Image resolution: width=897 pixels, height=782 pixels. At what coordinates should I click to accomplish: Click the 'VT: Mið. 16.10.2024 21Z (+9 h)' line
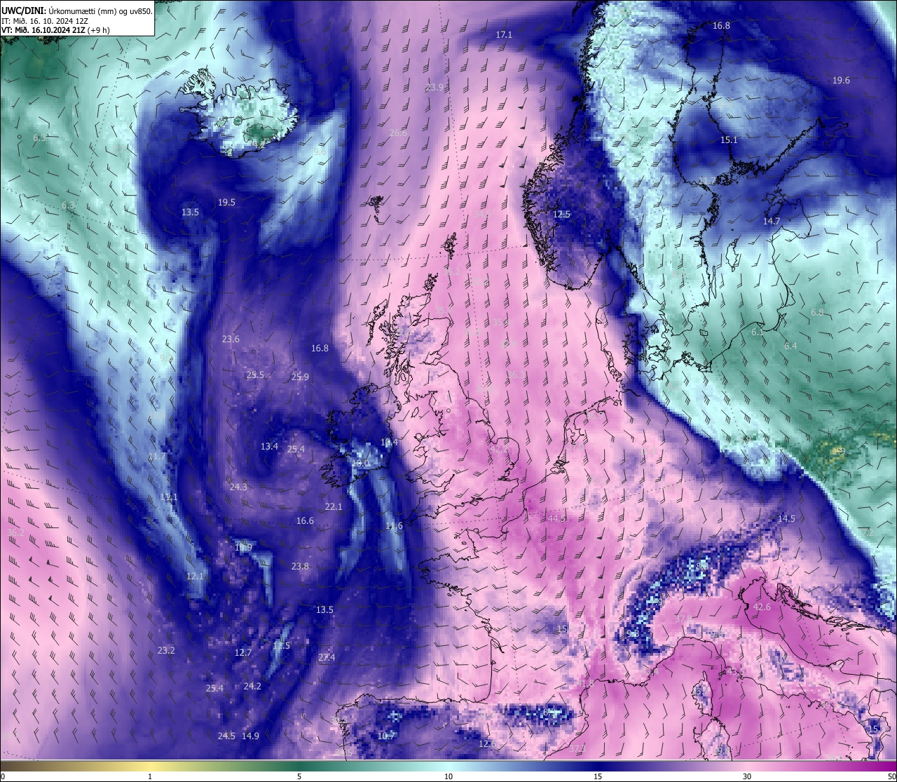tap(55, 30)
